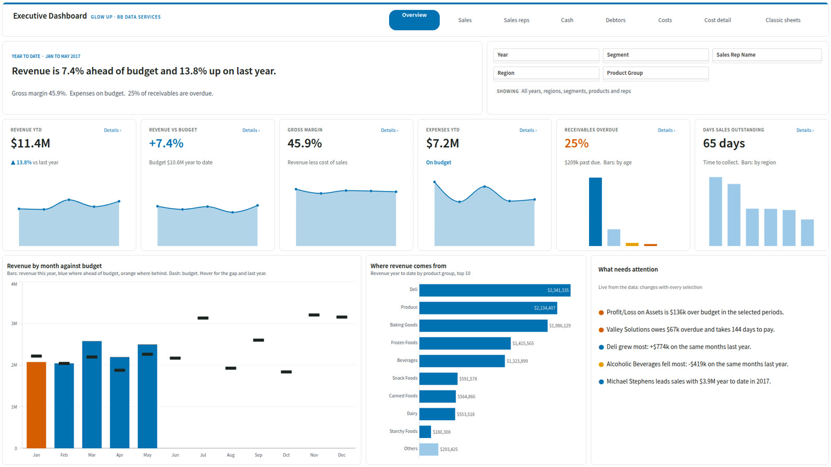Click the Canned Foods bar
Image resolution: width=831 pixels, height=467 pixels.
(438, 396)
